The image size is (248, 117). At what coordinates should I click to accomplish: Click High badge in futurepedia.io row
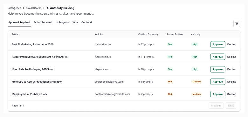[195, 57]
